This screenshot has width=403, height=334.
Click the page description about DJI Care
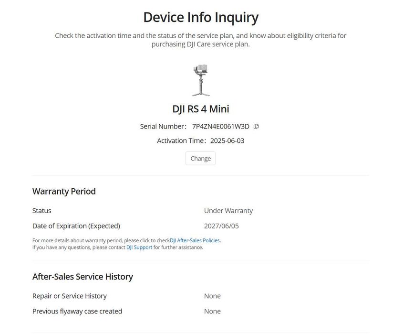(x=201, y=40)
